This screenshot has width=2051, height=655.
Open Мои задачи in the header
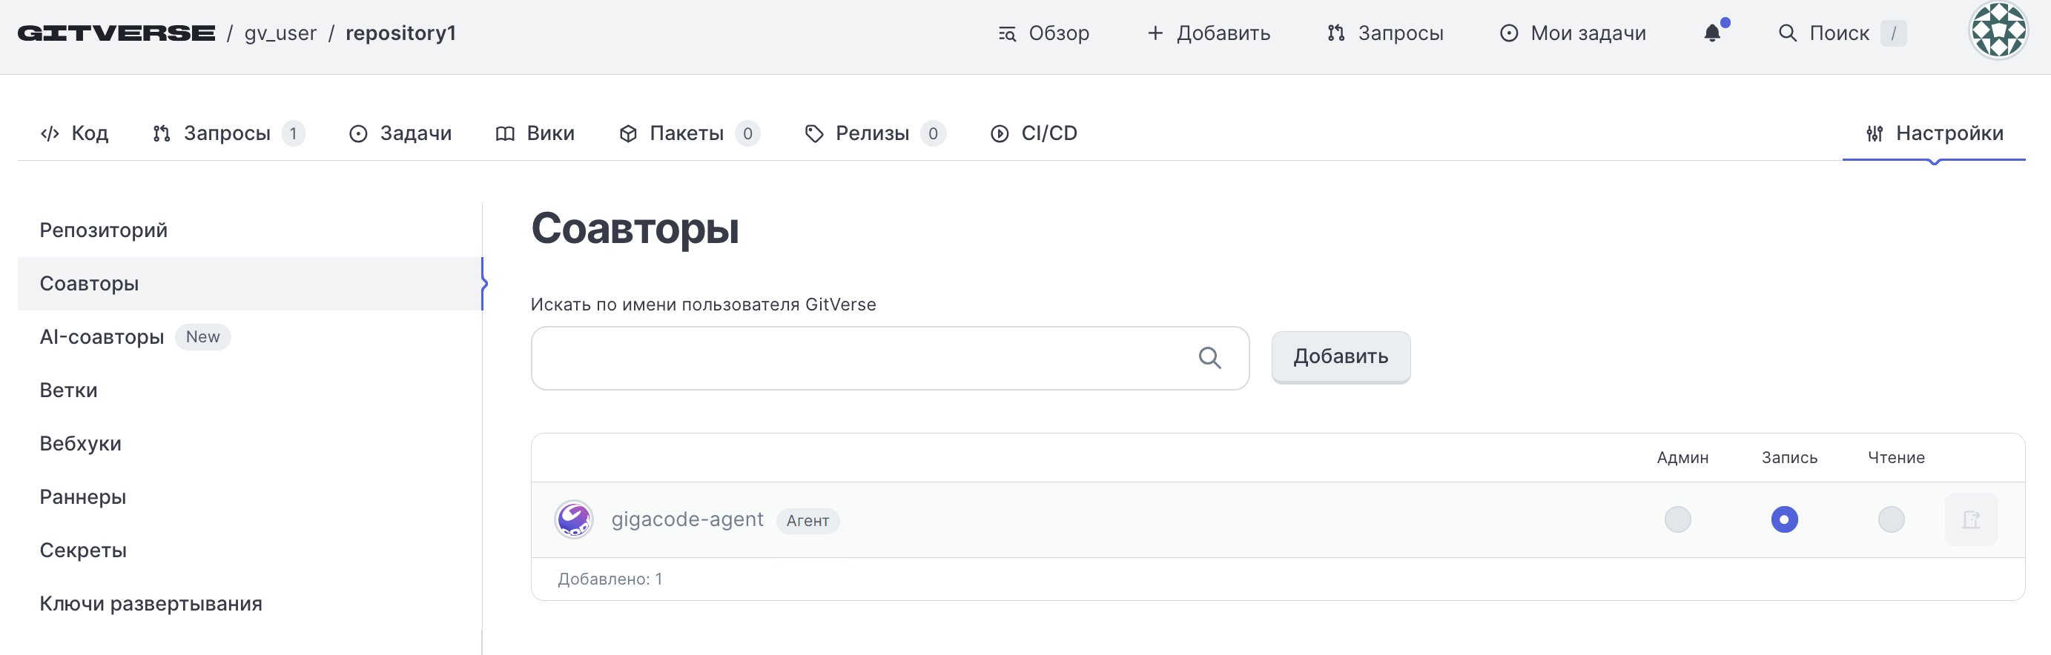(1573, 33)
